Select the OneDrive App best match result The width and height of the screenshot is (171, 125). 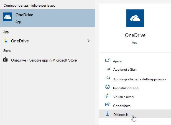click(48, 18)
